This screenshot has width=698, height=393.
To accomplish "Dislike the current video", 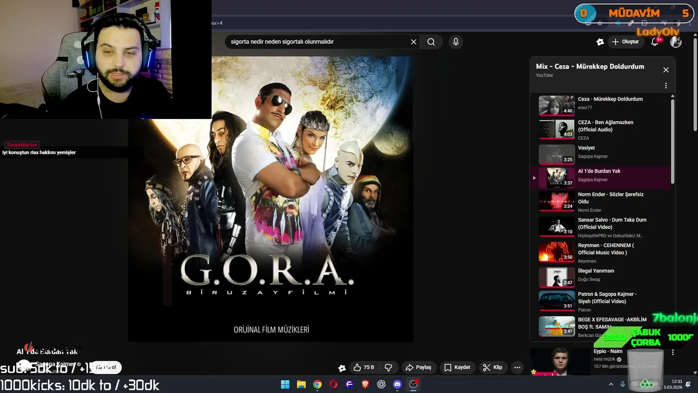I will [x=389, y=367].
